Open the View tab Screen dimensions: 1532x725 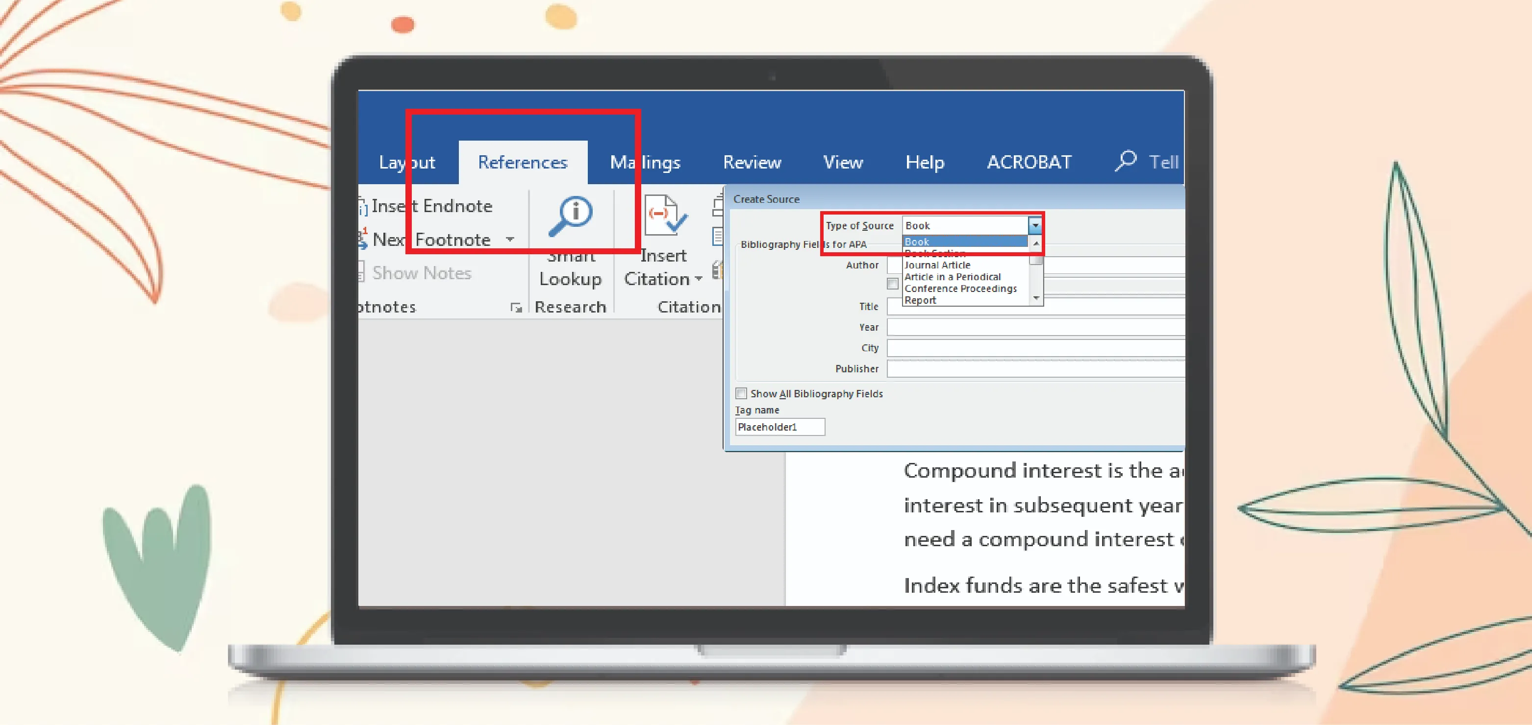click(843, 162)
